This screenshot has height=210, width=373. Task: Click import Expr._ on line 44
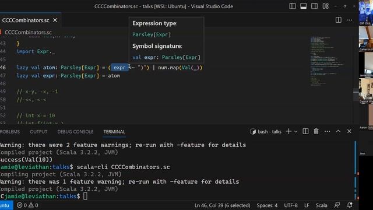(36, 51)
